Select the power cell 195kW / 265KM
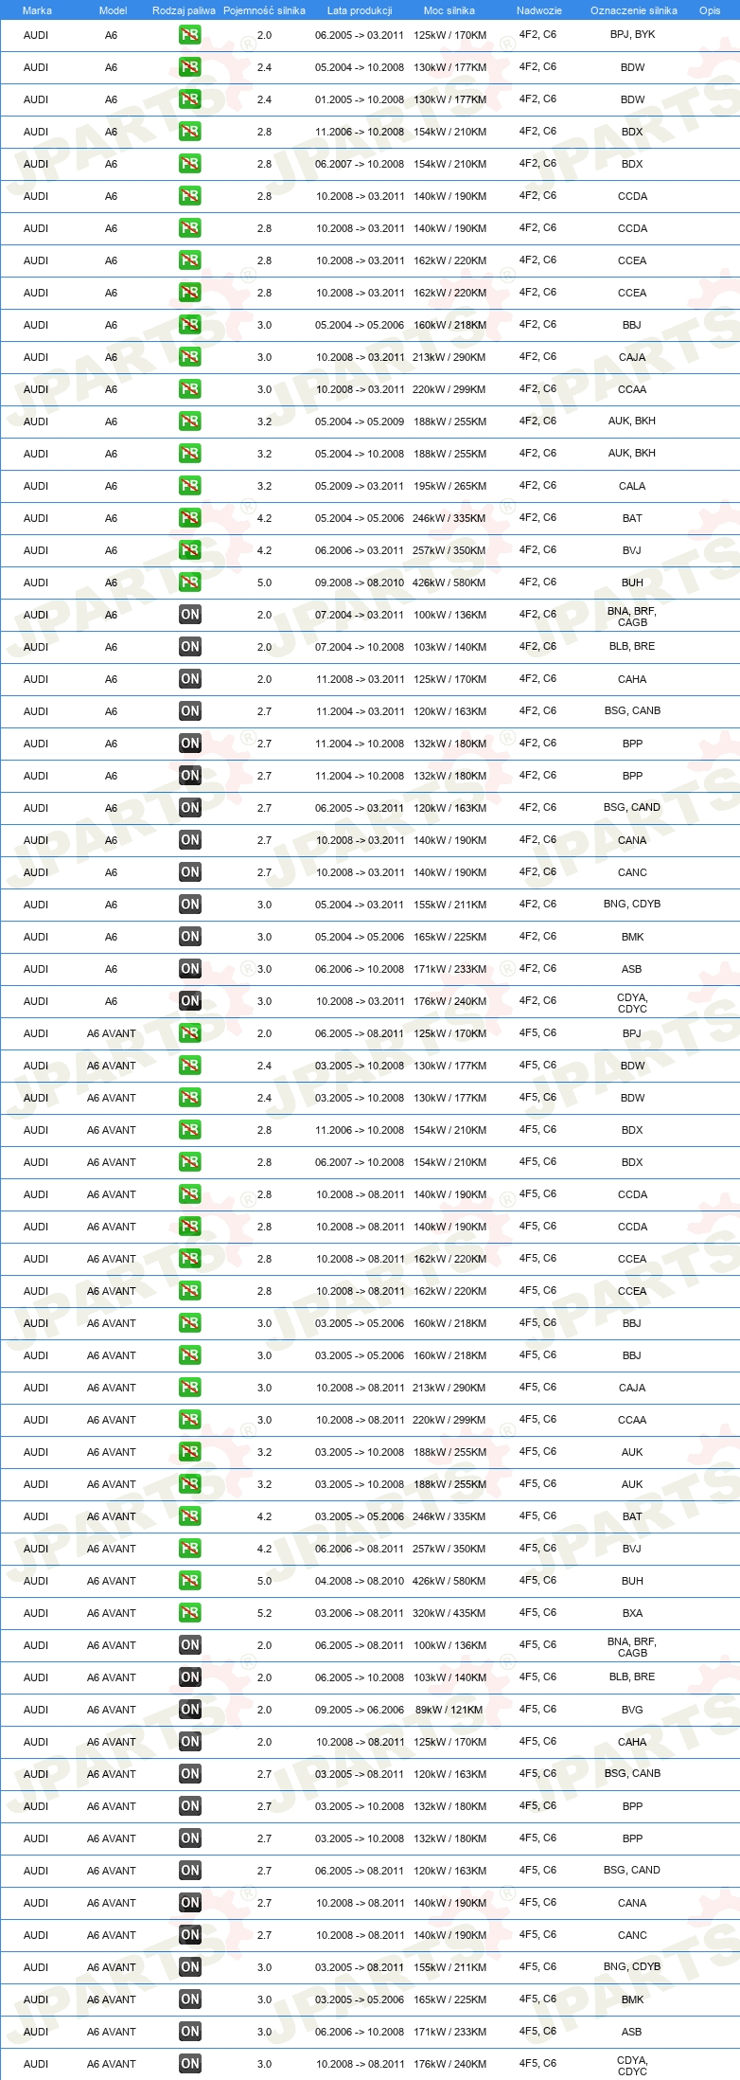Image resolution: width=740 pixels, height=2080 pixels. (x=449, y=486)
